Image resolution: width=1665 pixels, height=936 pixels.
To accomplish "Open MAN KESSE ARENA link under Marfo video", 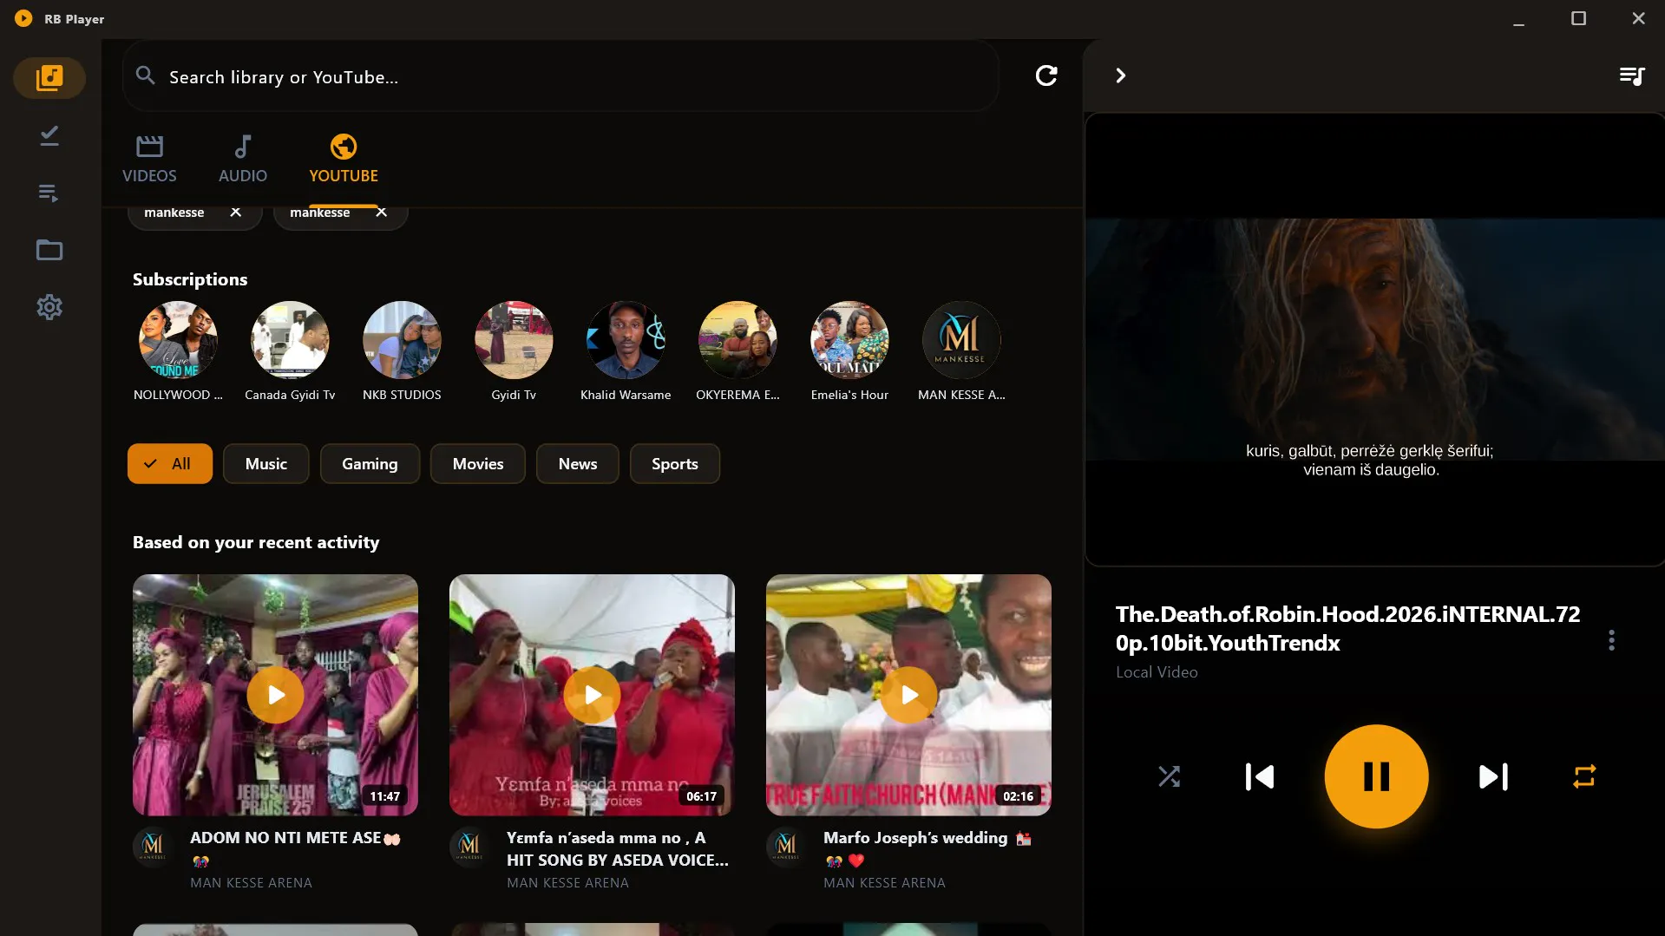I will [884, 883].
